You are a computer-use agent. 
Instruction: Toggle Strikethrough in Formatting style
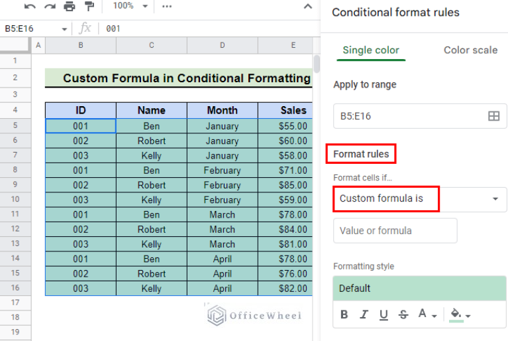pos(404,314)
